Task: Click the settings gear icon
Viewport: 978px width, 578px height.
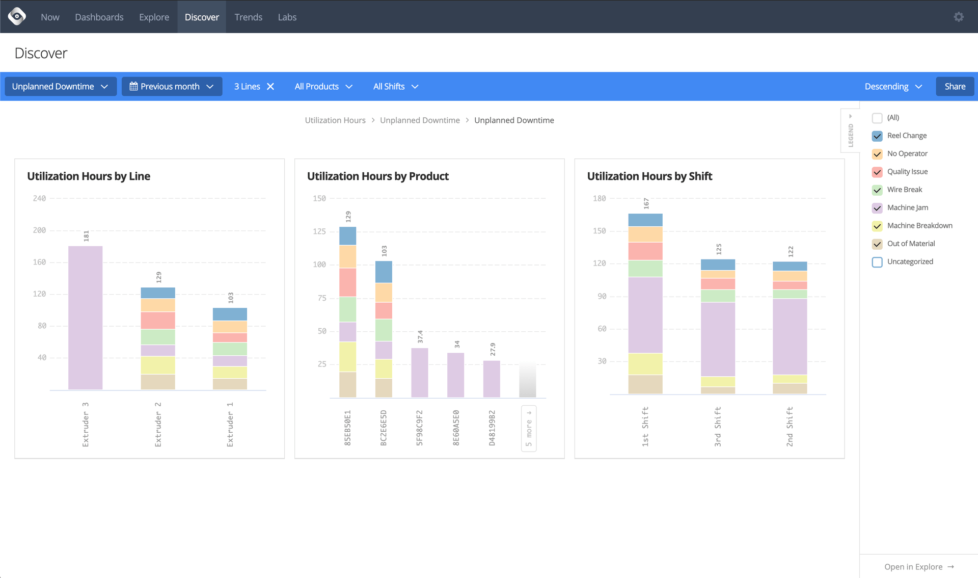Action: [959, 16]
